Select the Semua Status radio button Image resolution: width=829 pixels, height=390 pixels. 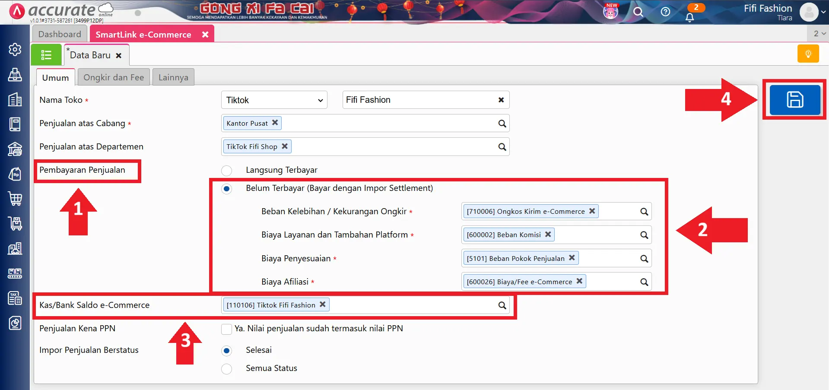[227, 368]
